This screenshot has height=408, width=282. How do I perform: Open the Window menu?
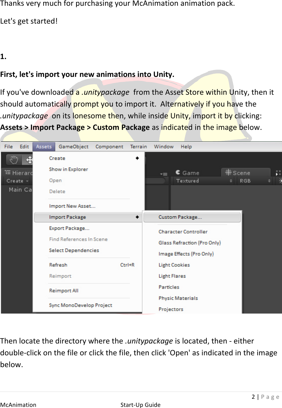(163, 147)
